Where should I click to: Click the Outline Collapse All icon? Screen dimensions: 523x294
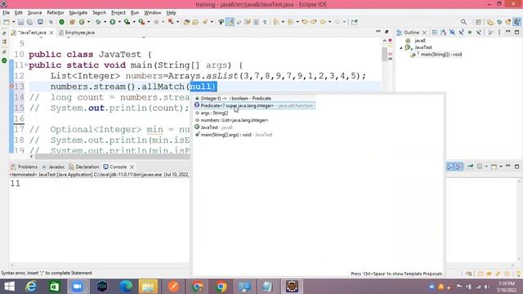point(434,33)
